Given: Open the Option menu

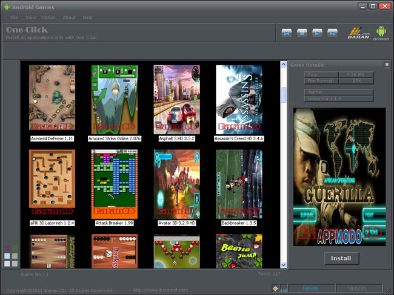Looking at the screenshot, I should pyautogui.click(x=48, y=18).
